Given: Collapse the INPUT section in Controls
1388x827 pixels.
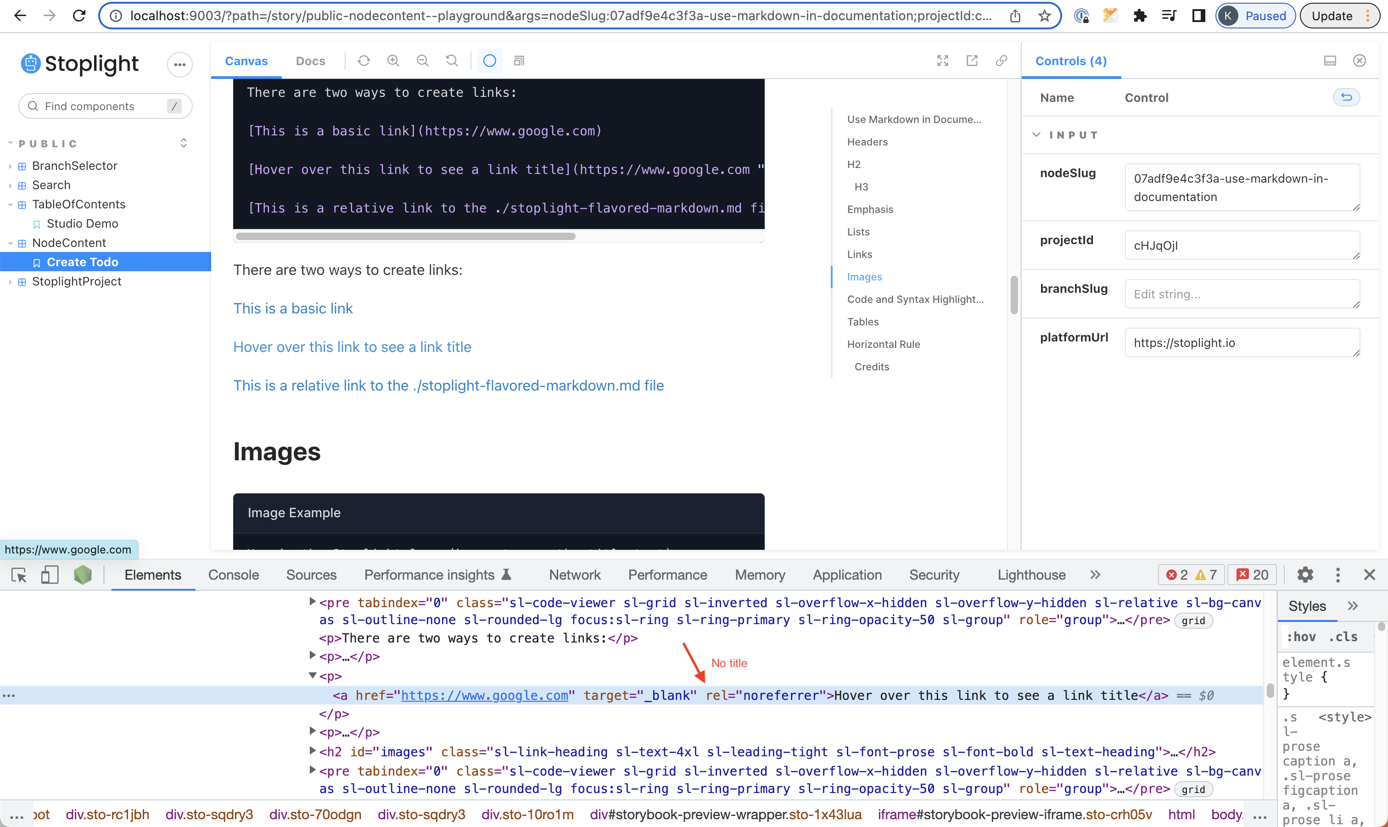Looking at the screenshot, I should pyautogui.click(x=1036, y=134).
